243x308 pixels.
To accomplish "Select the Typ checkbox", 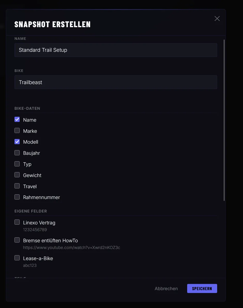I will pos(17,164).
